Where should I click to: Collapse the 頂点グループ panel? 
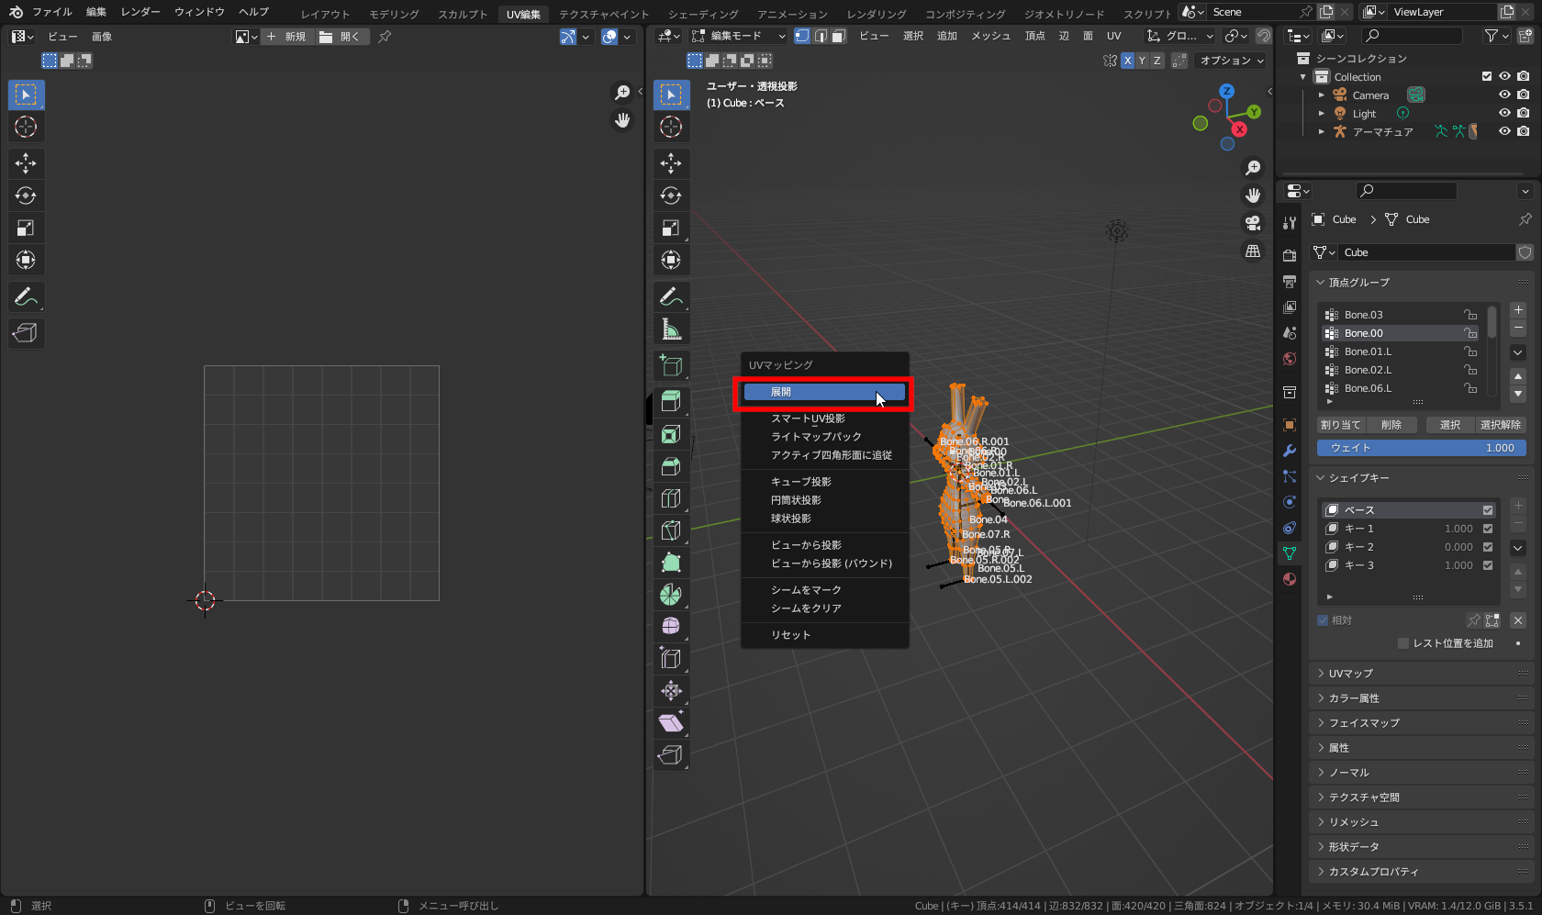click(1320, 283)
